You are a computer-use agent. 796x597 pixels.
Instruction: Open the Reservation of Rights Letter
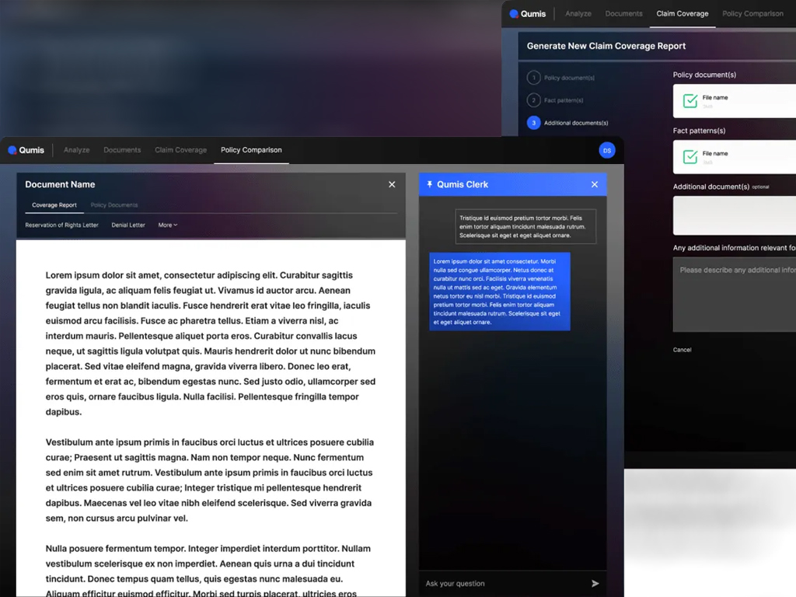pos(61,225)
